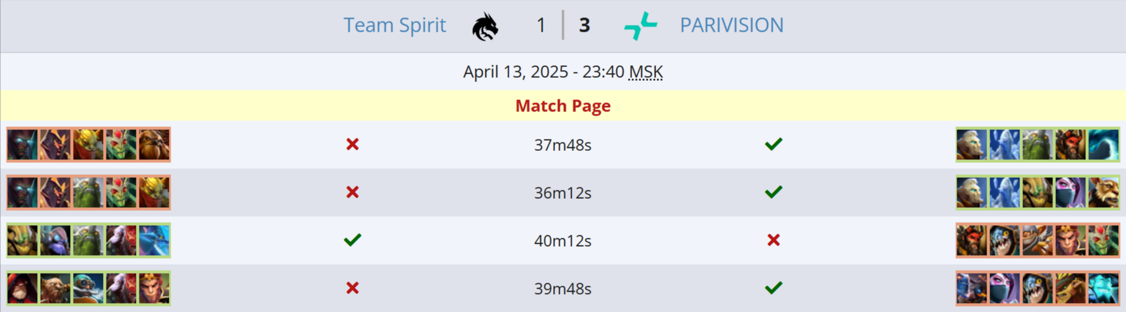This screenshot has height=312, width=1126.
Task: Click Team Spirit's green checkmark in 40m12s game
Action: click(x=353, y=240)
